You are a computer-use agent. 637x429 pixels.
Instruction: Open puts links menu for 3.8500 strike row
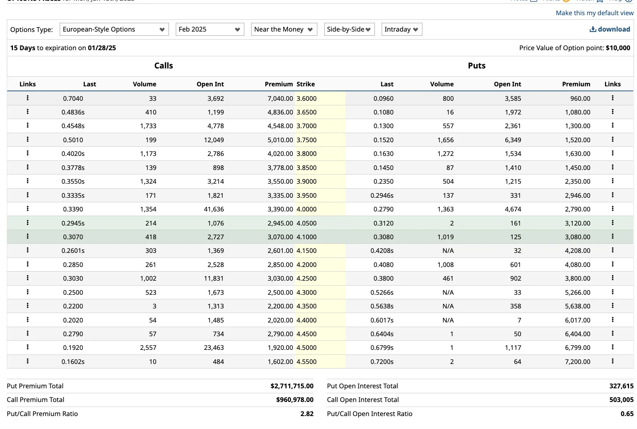[x=613, y=167]
